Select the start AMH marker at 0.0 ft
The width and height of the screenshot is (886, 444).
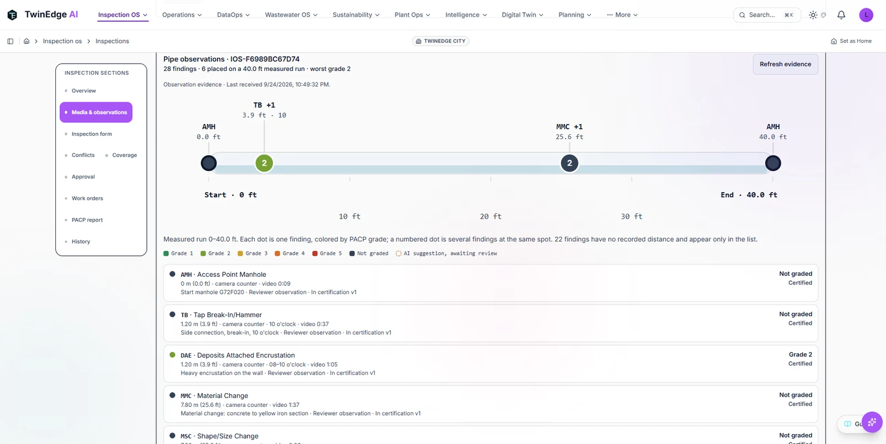click(209, 163)
